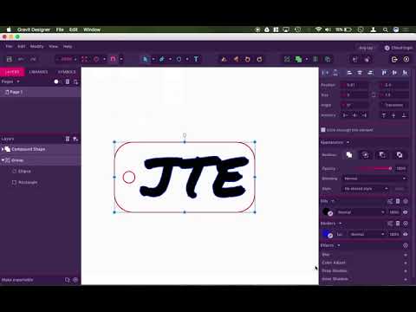Open the border blend mode dropdown
Image resolution: width=416 pixels, height=312 pixels.
(367, 234)
